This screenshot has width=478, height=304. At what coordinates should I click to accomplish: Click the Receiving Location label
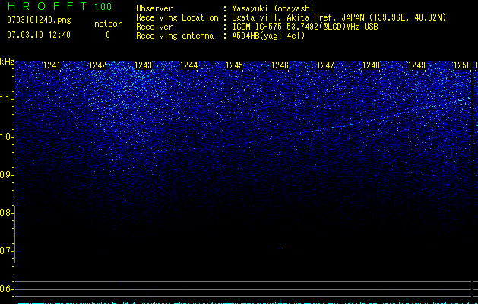coord(177,17)
